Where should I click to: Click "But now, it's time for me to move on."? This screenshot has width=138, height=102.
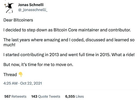pos(38,64)
